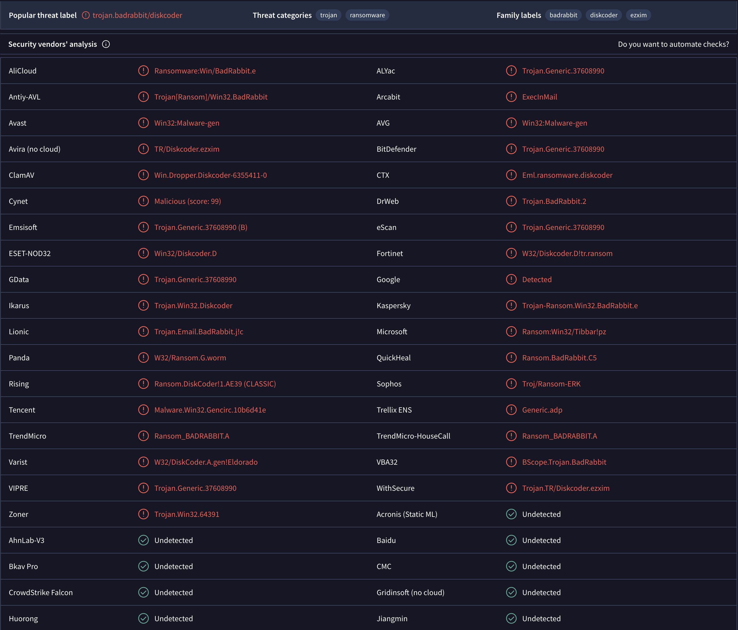The width and height of the screenshot is (738, 630).
Task: Click Win32/Diskcoder.D detection result
Action: click(185, 253)
